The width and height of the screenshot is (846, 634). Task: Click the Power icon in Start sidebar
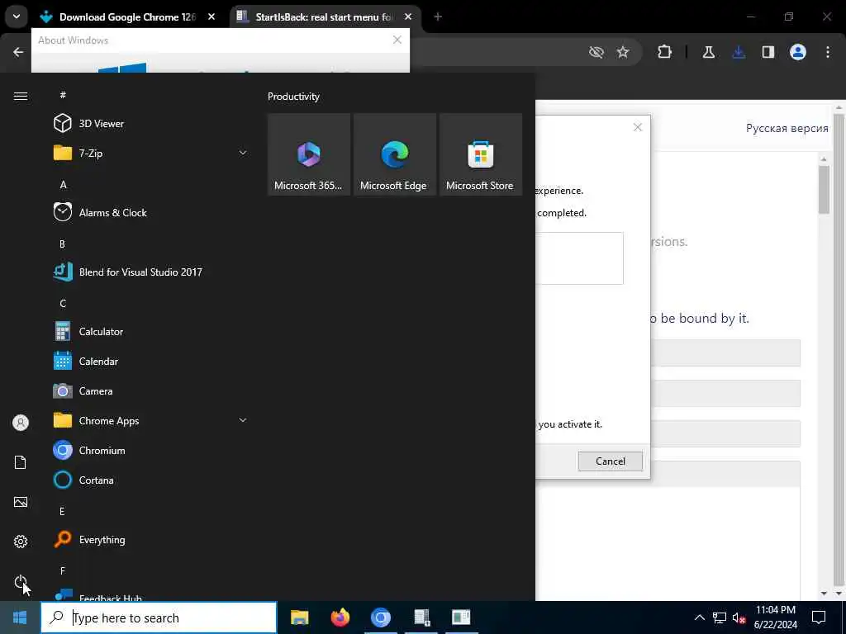coord(21,581)
